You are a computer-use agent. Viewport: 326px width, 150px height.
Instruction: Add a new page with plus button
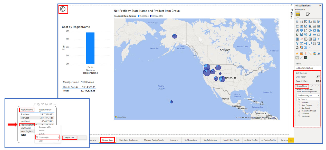click(291, 140)
